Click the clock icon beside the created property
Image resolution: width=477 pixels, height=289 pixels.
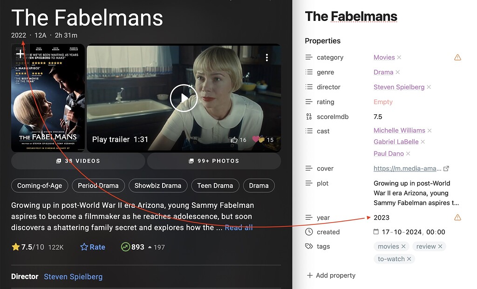(x=310, y=232)
